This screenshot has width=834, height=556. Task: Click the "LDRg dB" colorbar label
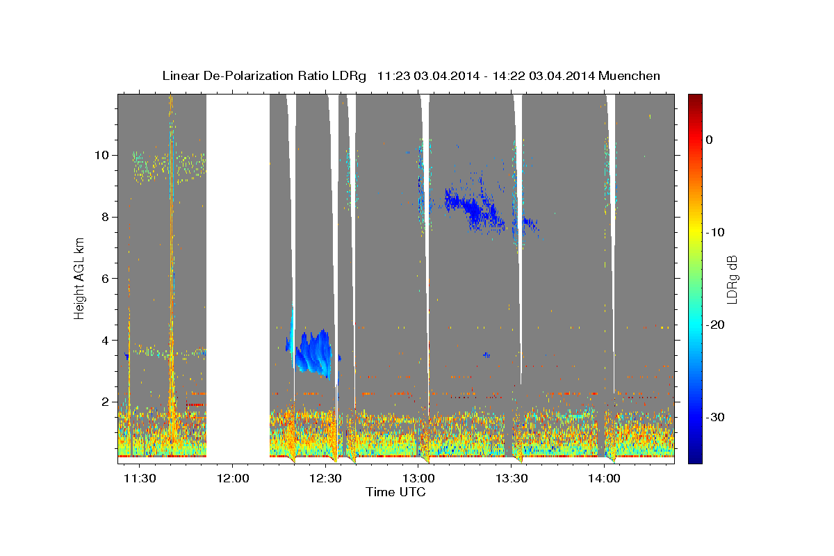tap(731, 279)
